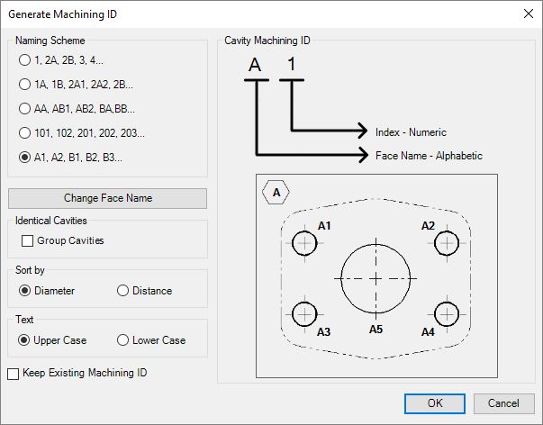Click the large center A5 cavity circle

pyautogui.click(x=376, y=277)
